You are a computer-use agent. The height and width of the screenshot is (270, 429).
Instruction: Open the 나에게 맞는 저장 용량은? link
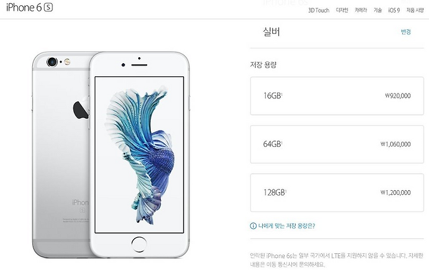[287, 226]
